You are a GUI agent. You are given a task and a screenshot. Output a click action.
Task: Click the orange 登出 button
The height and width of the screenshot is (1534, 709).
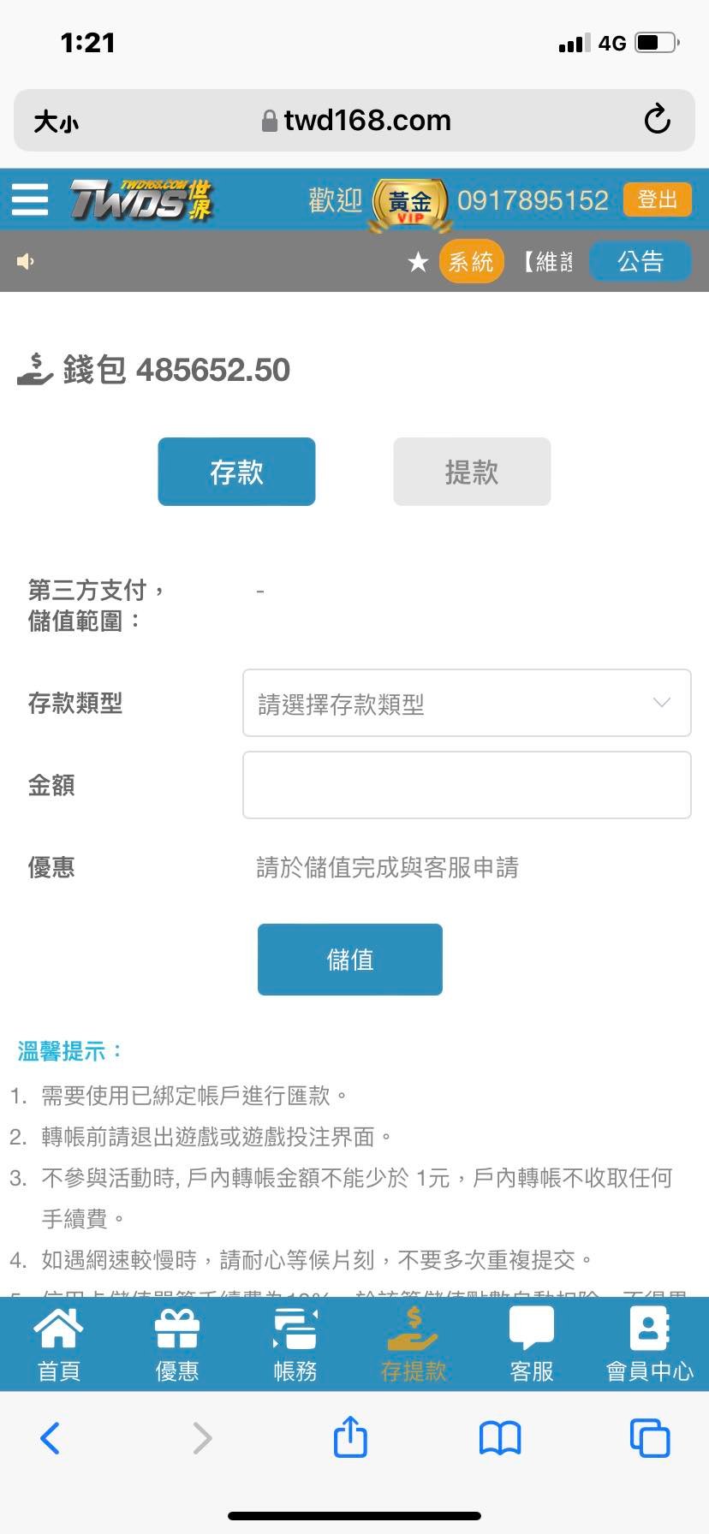coord(657,199)
